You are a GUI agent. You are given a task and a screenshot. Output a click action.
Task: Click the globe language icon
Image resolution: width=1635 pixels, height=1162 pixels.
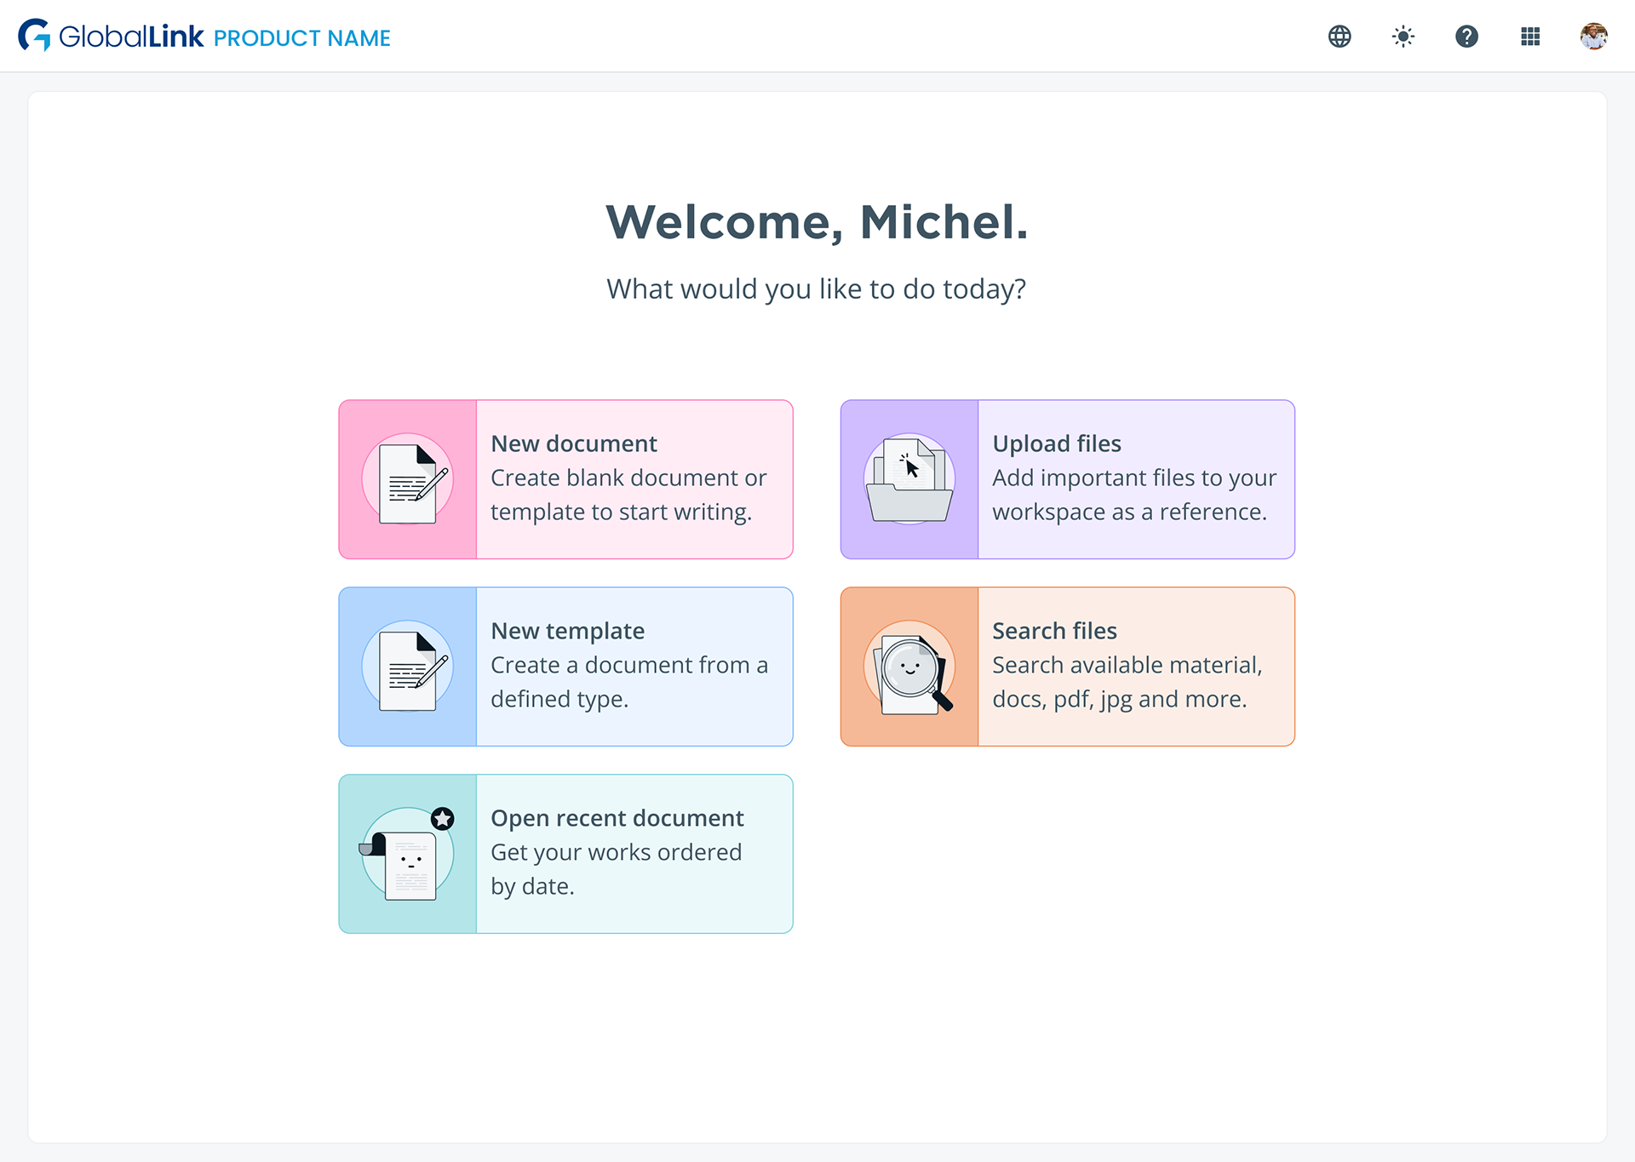click(x=1340, y=37)
